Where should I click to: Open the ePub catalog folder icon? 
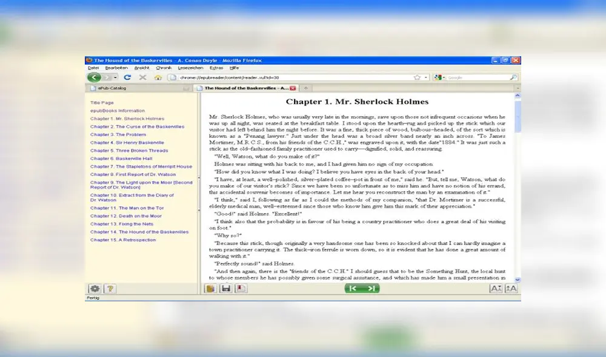pyautogui.click(x=210, y=289)
